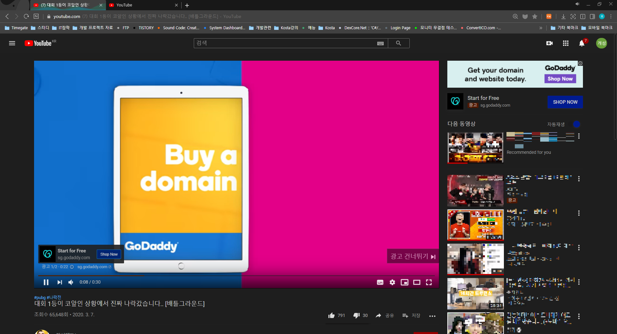This screenshot has height=334, width=617.
Task: Open the red-shirt person video thumbnail
Action: [x=475, y=225]
